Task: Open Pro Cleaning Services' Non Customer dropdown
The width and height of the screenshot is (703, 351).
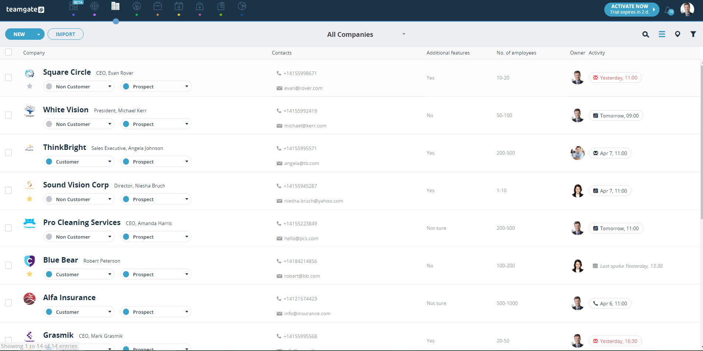Action: click(x=79, y=237)
